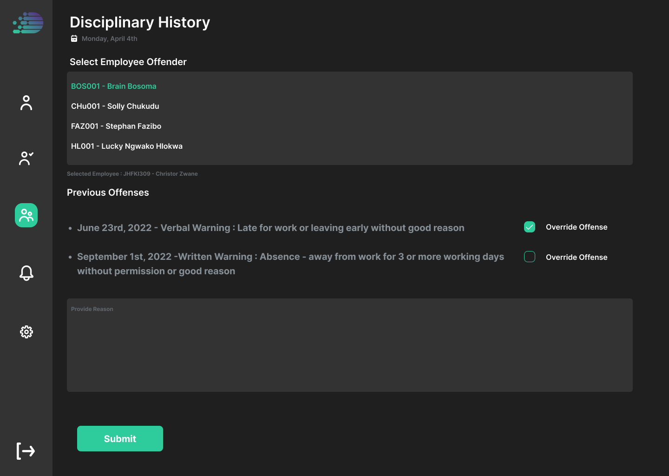Open the user-with-checkmark sidebar icon
This screenshot has height=476, width=669.
[26, 158]
